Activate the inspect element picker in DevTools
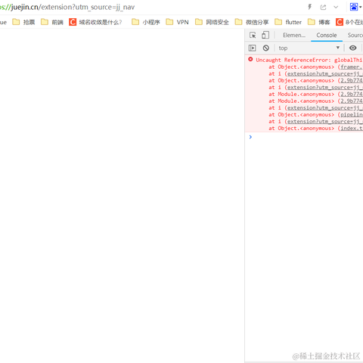363x363 pixels. coord(253,35)
